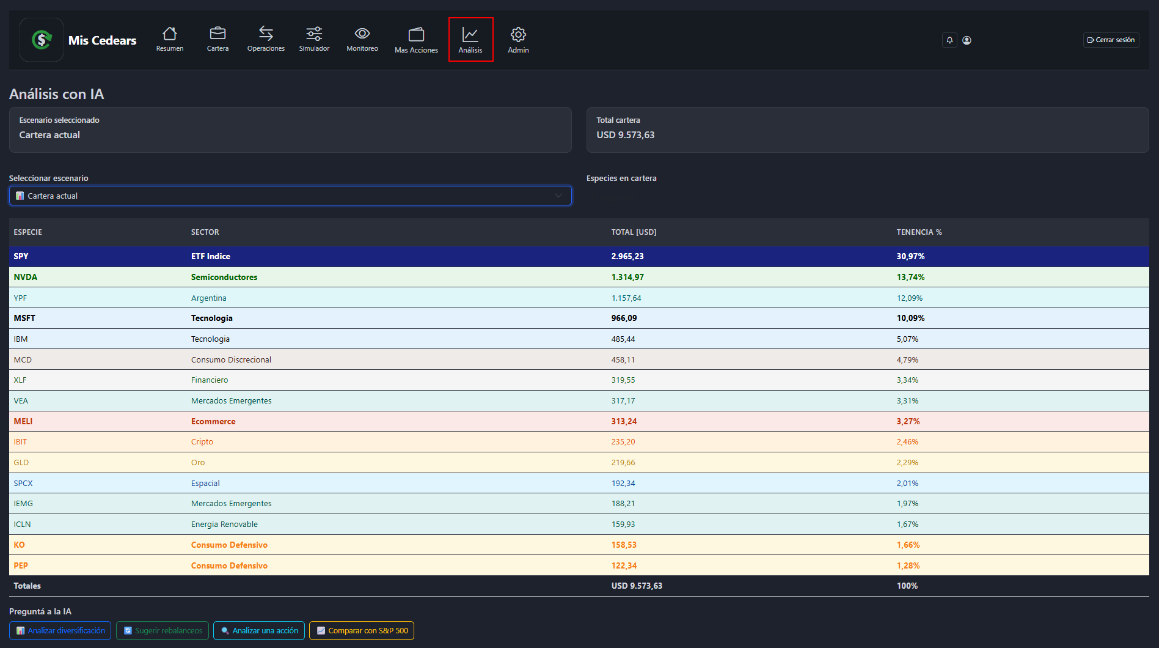This screenshot has width=1159, height=648.
Task: Select the KO ticker cell
Action: pyautogui.click(x=19, y=545)
